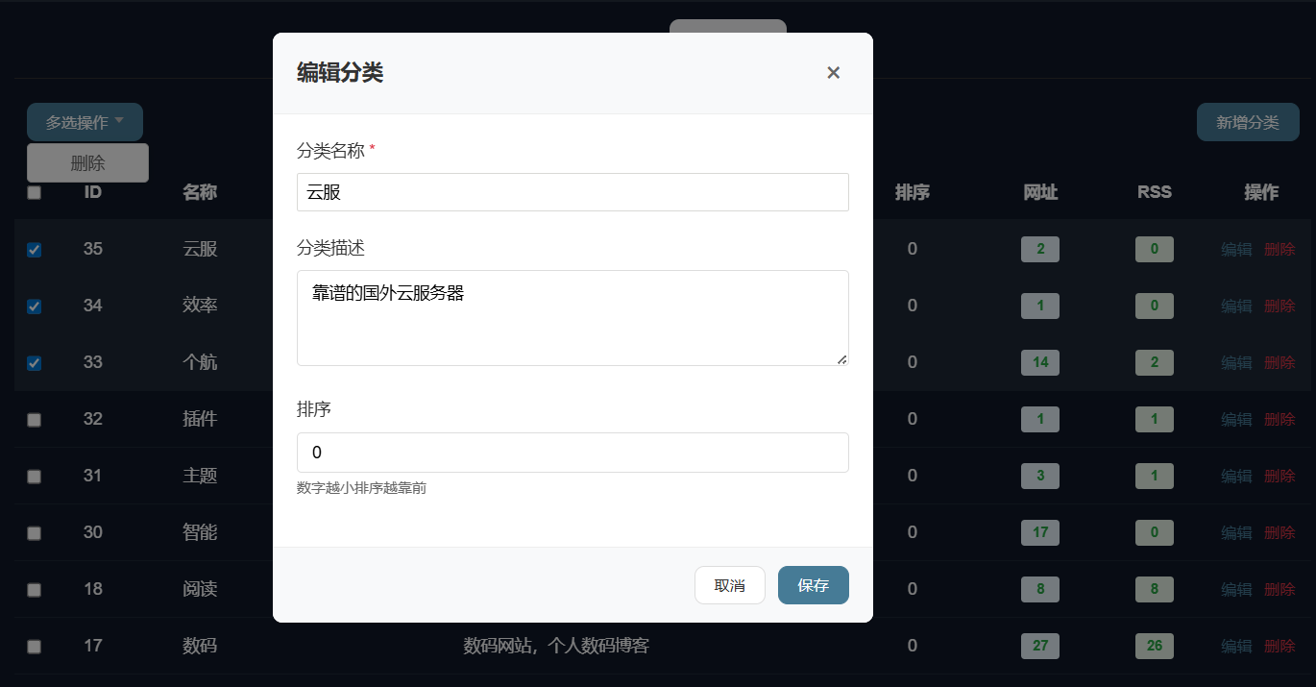Select 删除 from the 多选操作 menu

click(x=86, y=162)
